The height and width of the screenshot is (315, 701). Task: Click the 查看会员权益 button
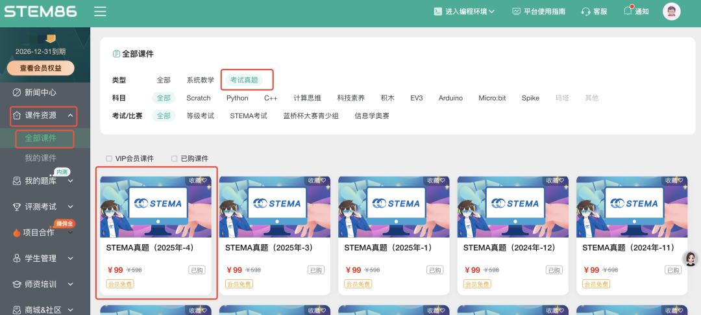tap(40, 68)
